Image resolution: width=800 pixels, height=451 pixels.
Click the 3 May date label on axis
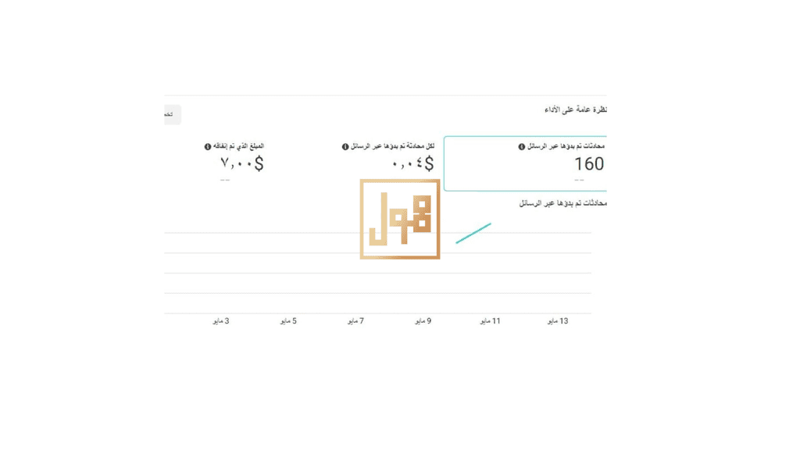click(x=221, y=321)
